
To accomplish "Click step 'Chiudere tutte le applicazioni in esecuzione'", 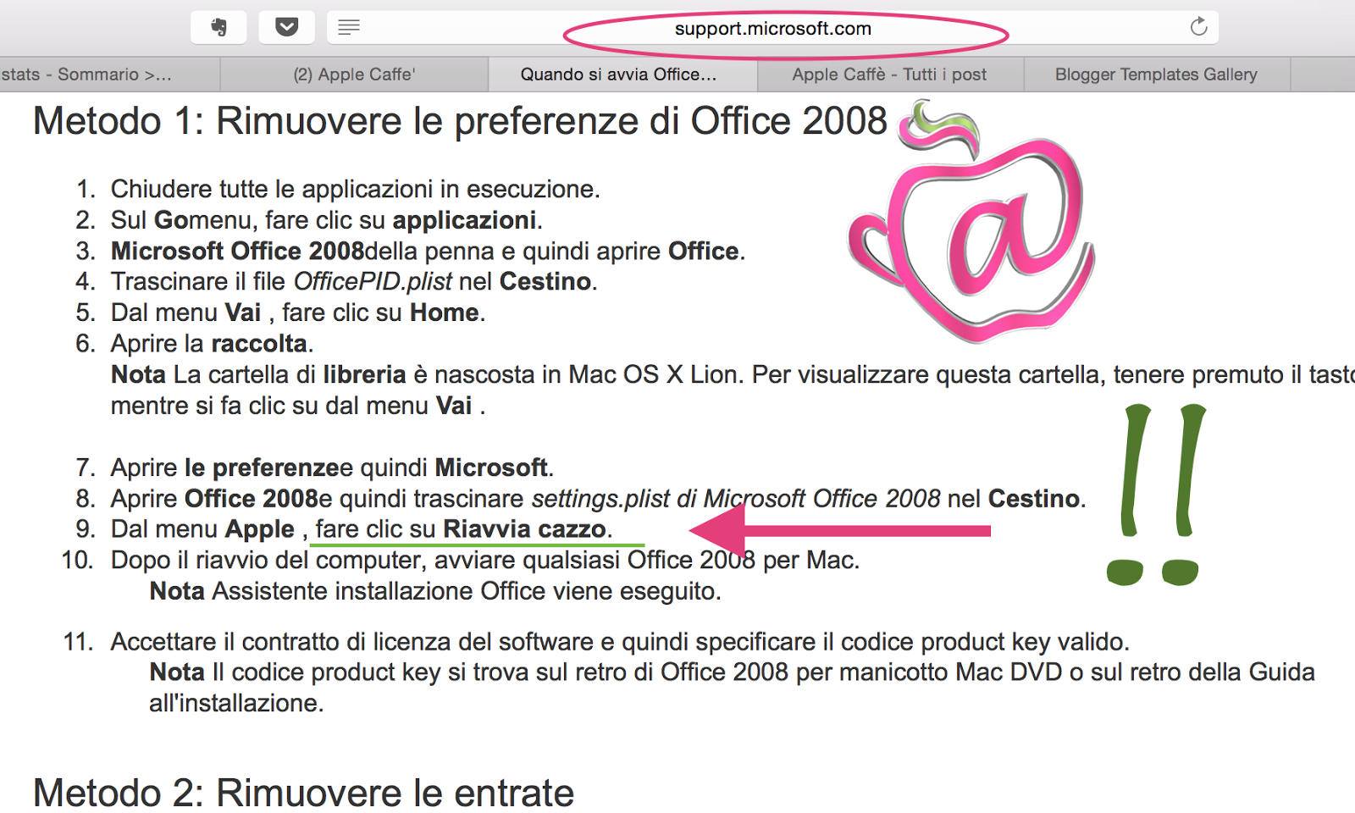I will [355, 189].
